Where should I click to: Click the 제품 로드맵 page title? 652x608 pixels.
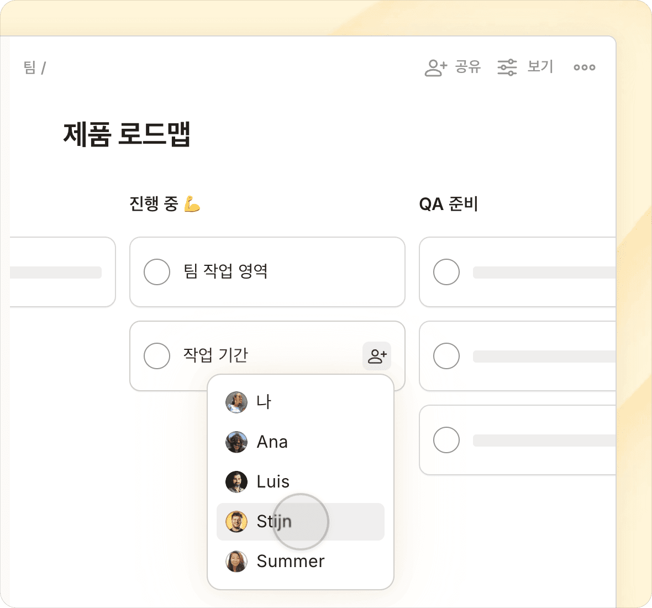tap(127, 134)
